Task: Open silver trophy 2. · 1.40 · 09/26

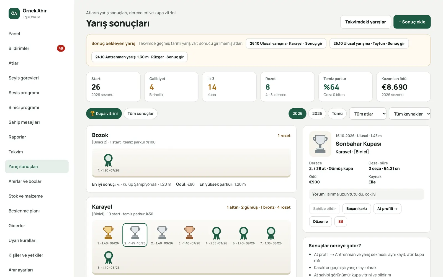Action: 162,235
